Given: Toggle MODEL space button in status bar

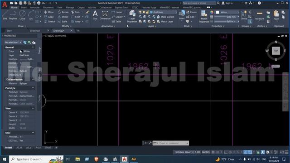Looking at the screenshot, I should (x=206, y=152).
